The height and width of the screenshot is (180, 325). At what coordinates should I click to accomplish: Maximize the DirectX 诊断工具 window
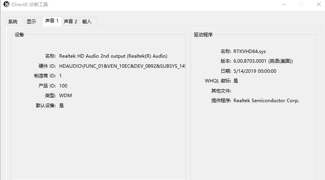coord(301,4)
